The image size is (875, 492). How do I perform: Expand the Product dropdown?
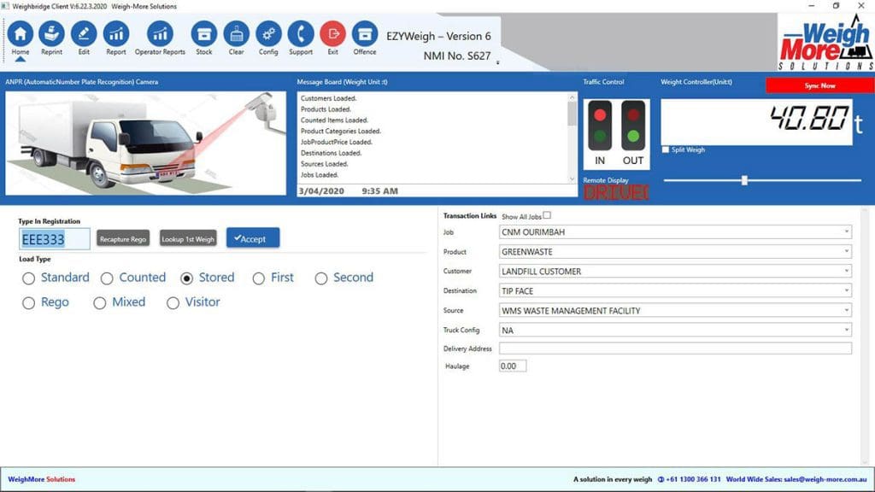point(847,252)
